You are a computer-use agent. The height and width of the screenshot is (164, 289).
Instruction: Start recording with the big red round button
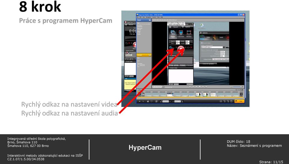[x=181, y=48]
